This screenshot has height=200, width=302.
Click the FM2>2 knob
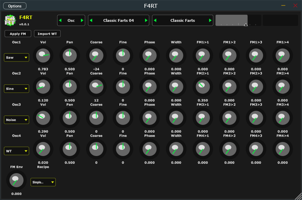229,87
